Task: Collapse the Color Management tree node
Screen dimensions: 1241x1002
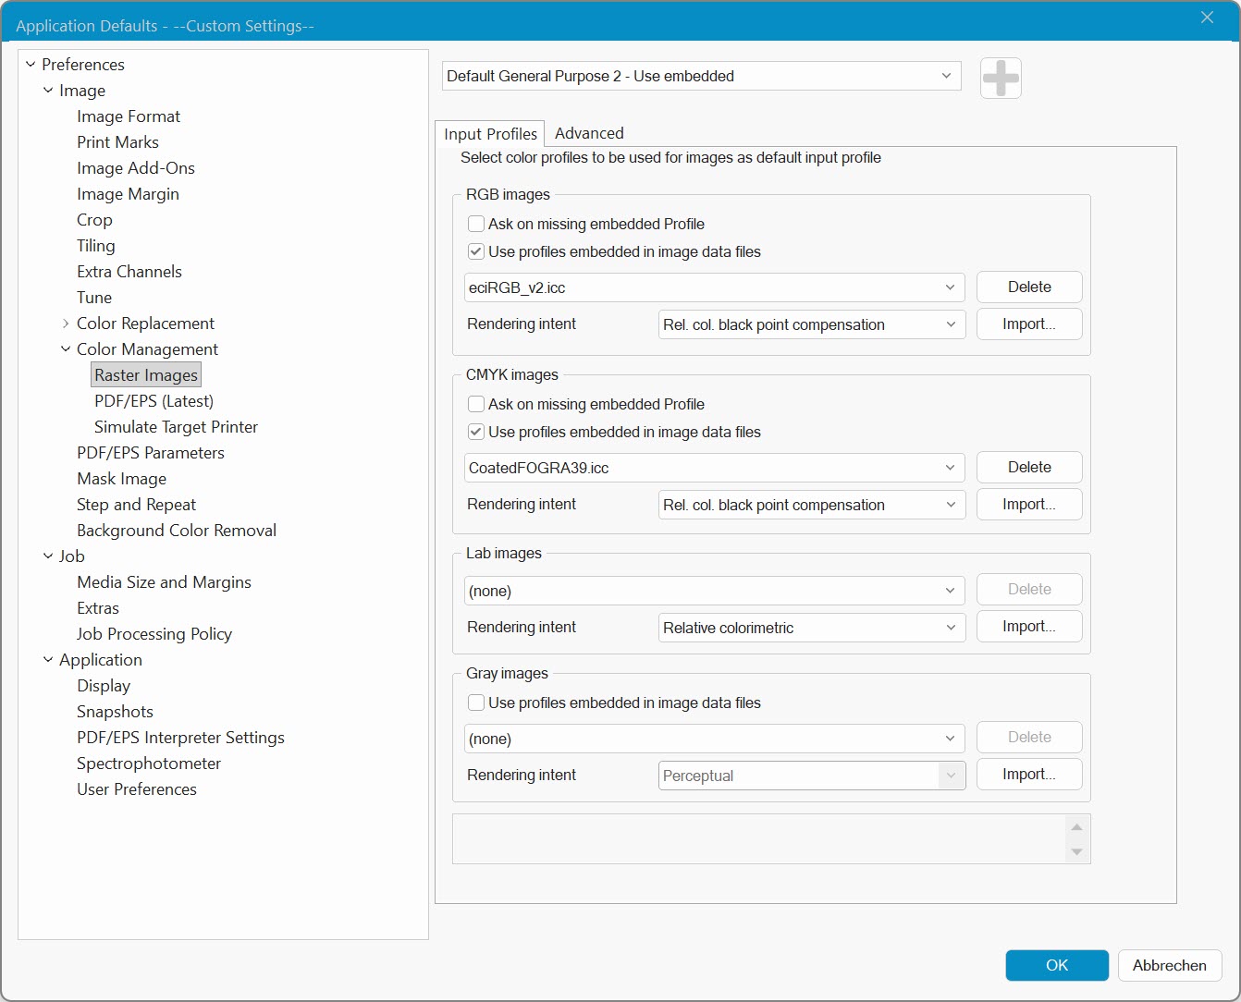Action: 66,349
